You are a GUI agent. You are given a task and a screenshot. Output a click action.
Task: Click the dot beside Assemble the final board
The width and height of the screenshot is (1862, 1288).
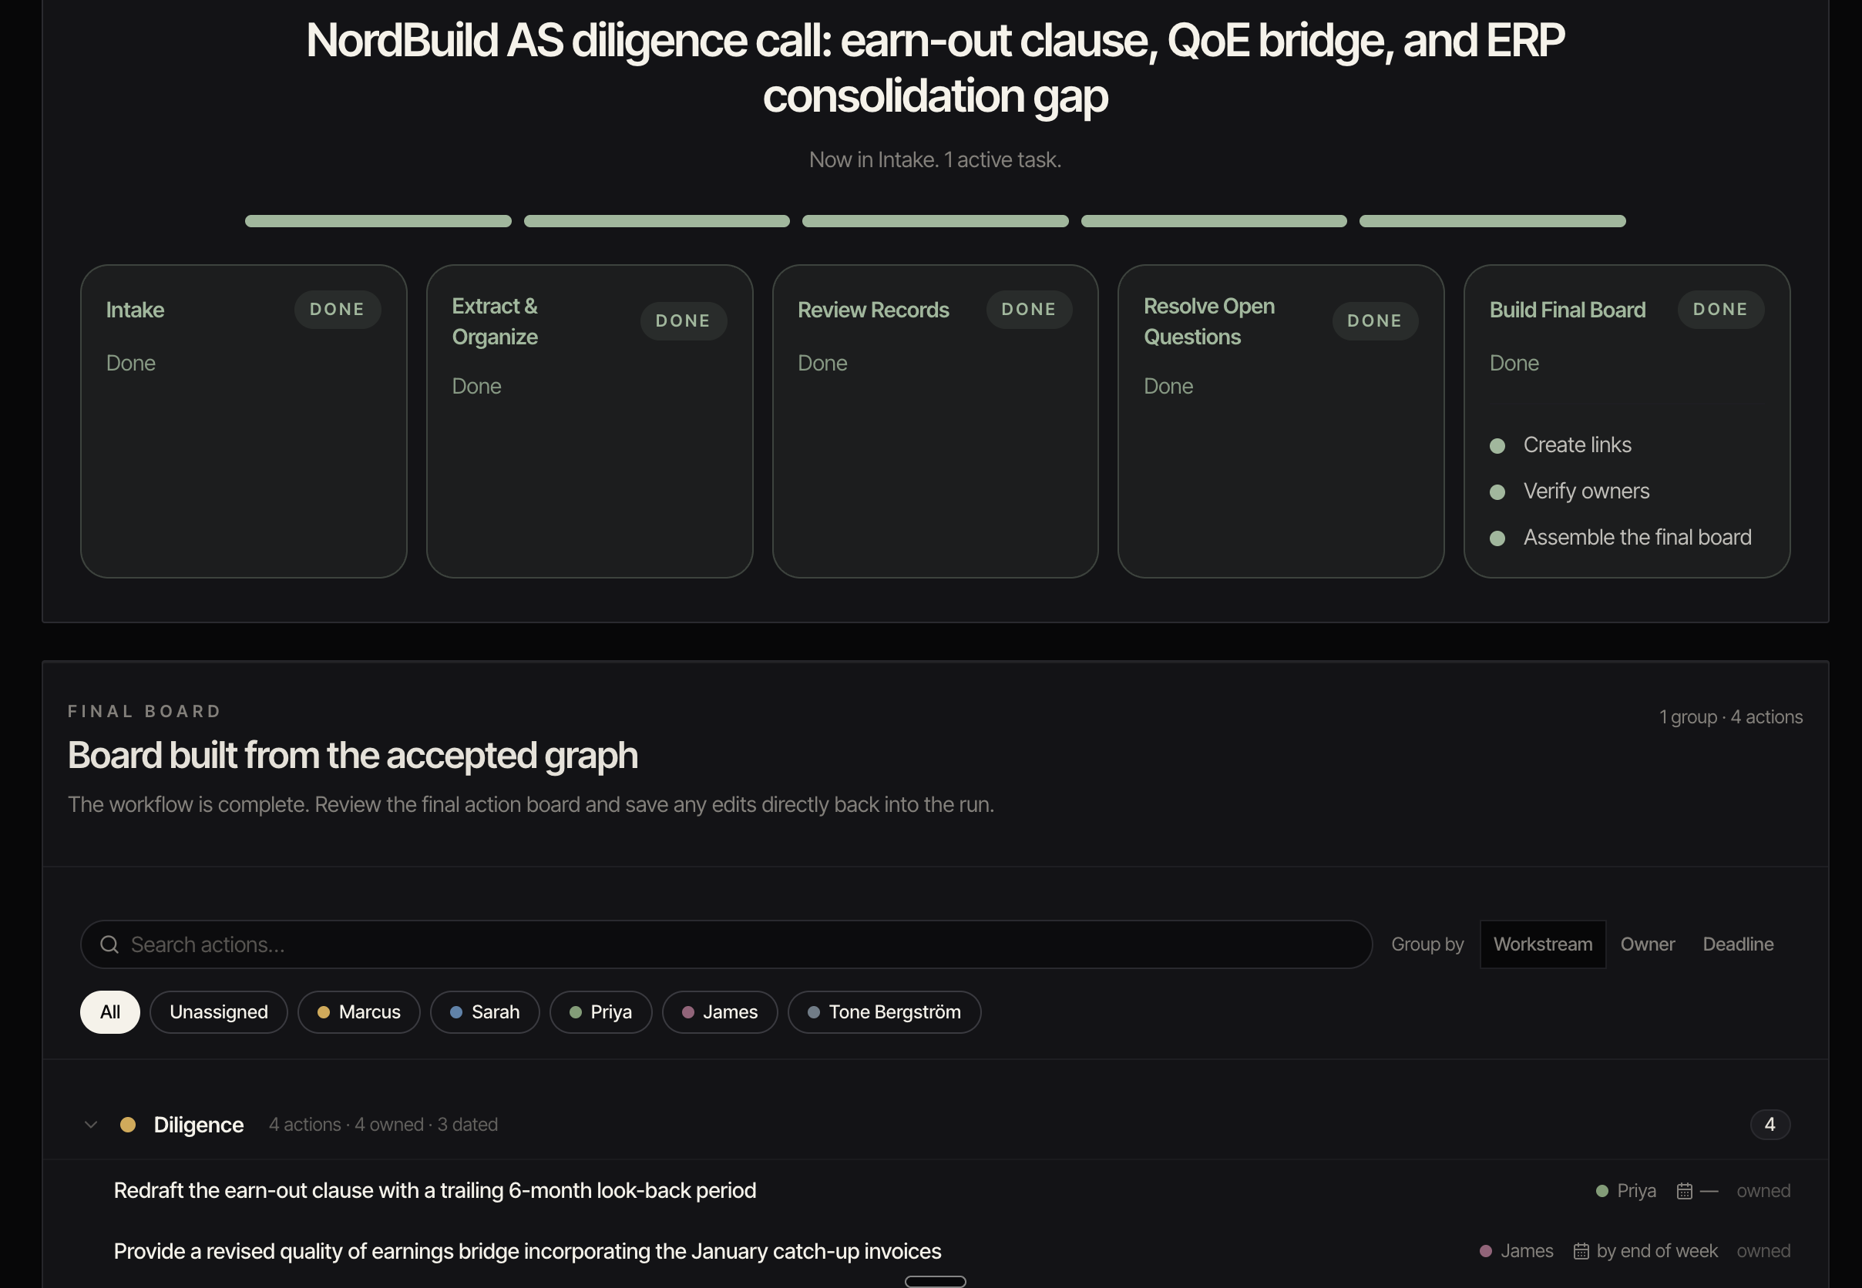coord(1497,538)
